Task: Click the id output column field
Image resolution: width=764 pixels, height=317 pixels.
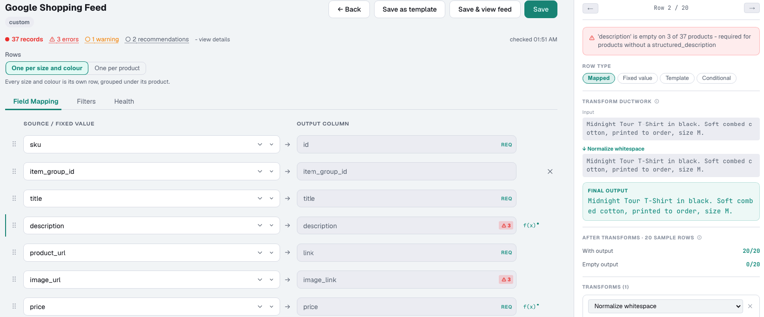Action: (406, 144)
